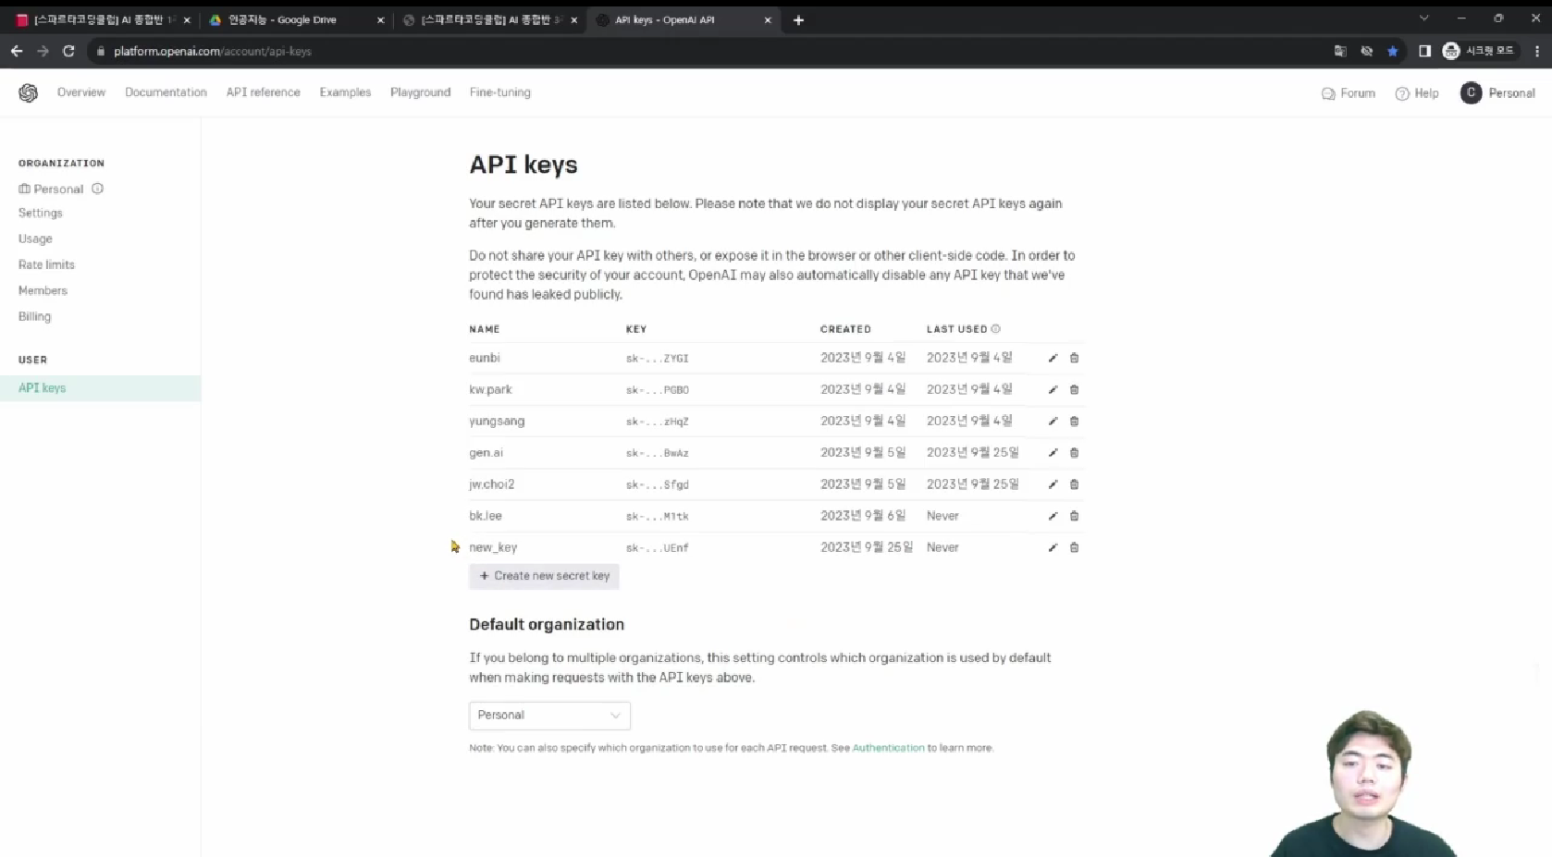Image resolution: width=1552 pixels, height=857 pixels.
Task: Open the Forum link
Action: tap(1349, 93)
